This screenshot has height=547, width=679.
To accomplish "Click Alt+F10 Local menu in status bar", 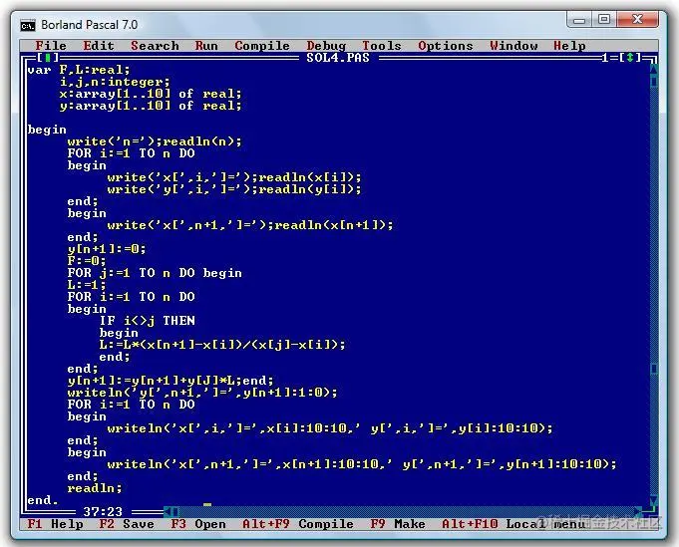I will tap(513, 524).
